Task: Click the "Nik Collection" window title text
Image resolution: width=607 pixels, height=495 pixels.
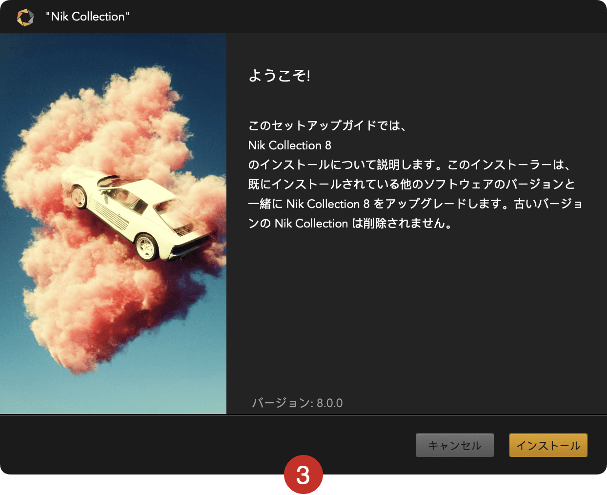Action: 88,17
